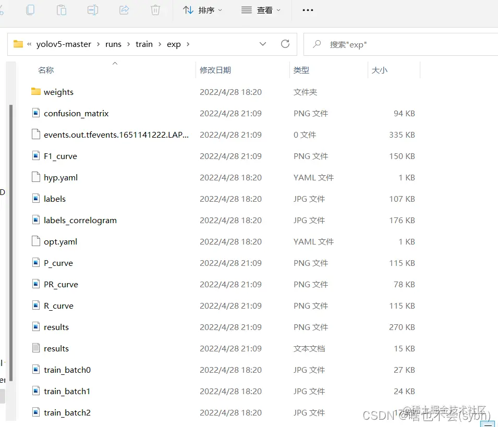Click the search exp input field

[401, 44]
